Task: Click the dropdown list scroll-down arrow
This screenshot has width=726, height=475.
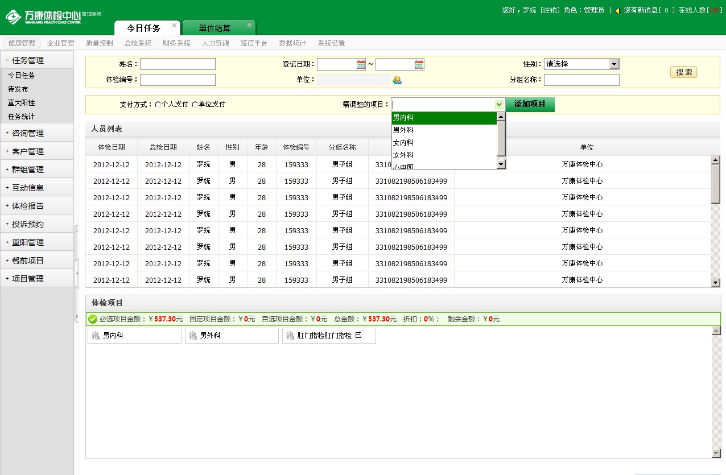Action: coord(501,164)
